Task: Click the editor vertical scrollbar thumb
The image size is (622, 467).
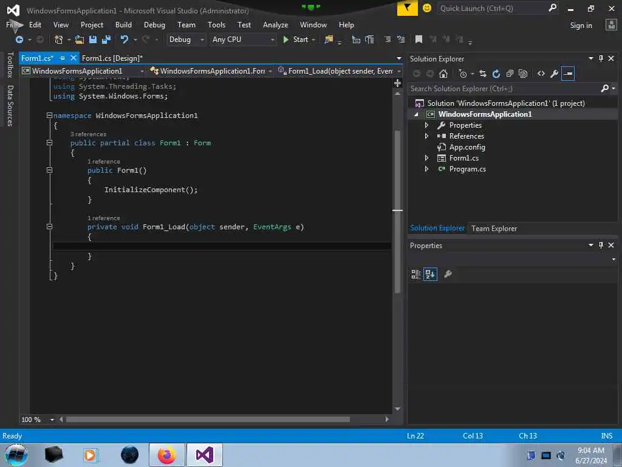Action: pyautogui.click(x=397, y=211)
